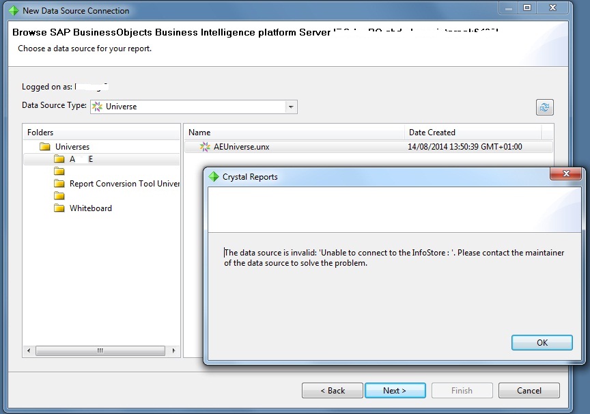Image resolution: width=590 pixels, height=414 pixels.
Task: Click the refresh data sources icon
Action: 544,108
